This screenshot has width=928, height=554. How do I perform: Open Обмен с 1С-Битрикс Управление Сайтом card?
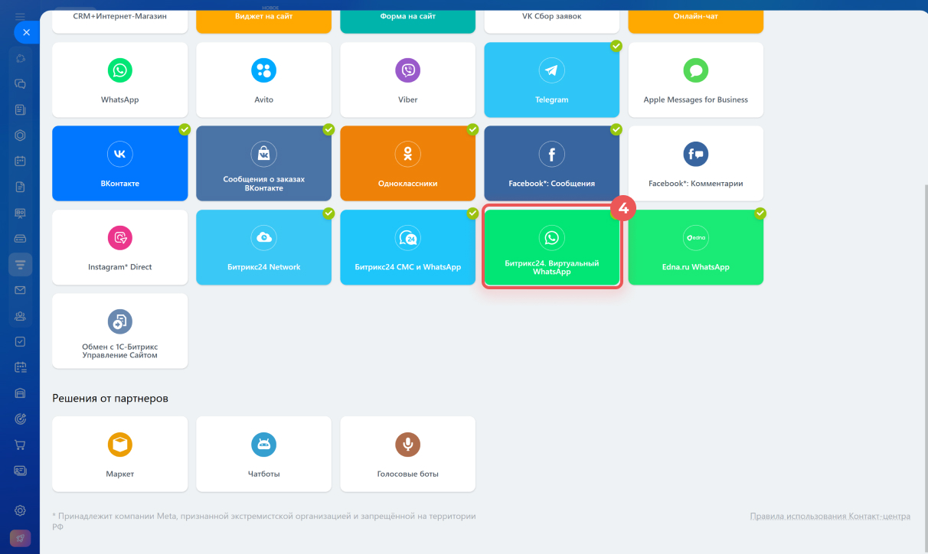pos(120,331)
